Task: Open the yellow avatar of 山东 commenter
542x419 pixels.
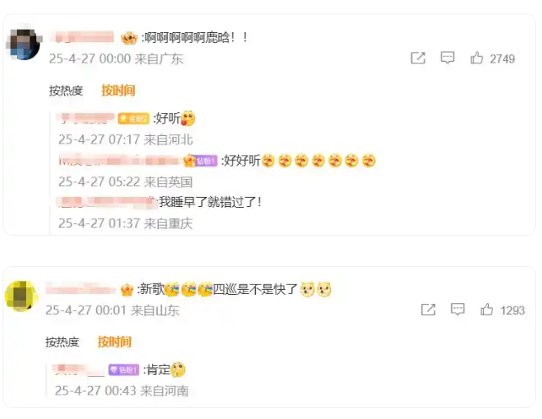Action: click(20, 297)
